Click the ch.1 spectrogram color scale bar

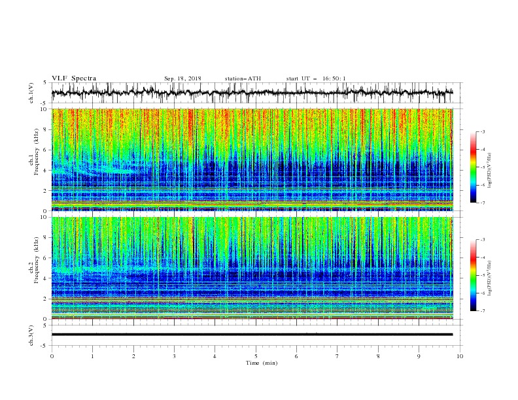tap(474, 167)
